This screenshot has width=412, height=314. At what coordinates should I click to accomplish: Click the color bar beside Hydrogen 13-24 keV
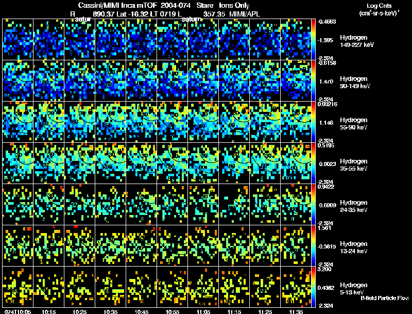tap(313, 245)
